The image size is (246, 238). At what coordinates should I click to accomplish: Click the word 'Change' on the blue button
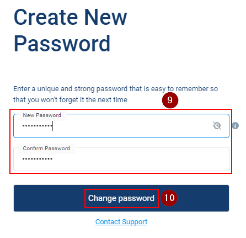(x=102, y=198)
